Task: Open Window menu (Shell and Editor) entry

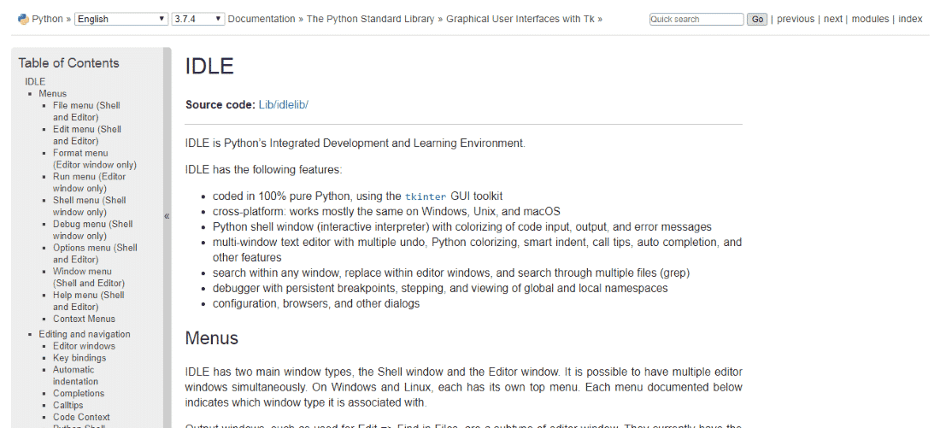Action: [x=89, y=277]
